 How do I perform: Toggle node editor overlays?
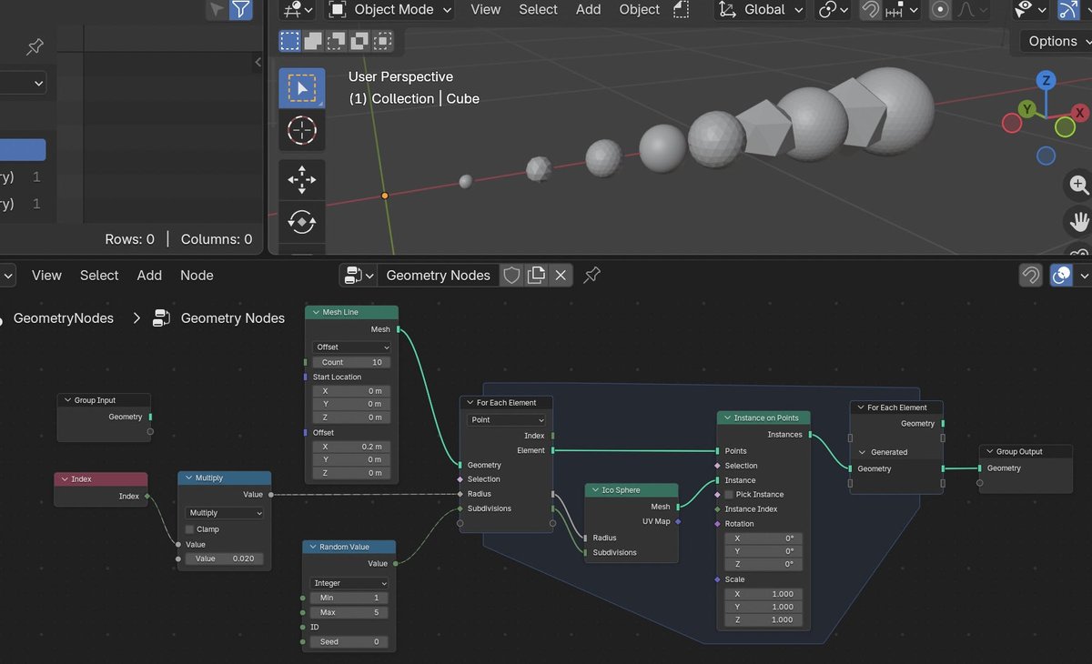(x=1061, y=275)
